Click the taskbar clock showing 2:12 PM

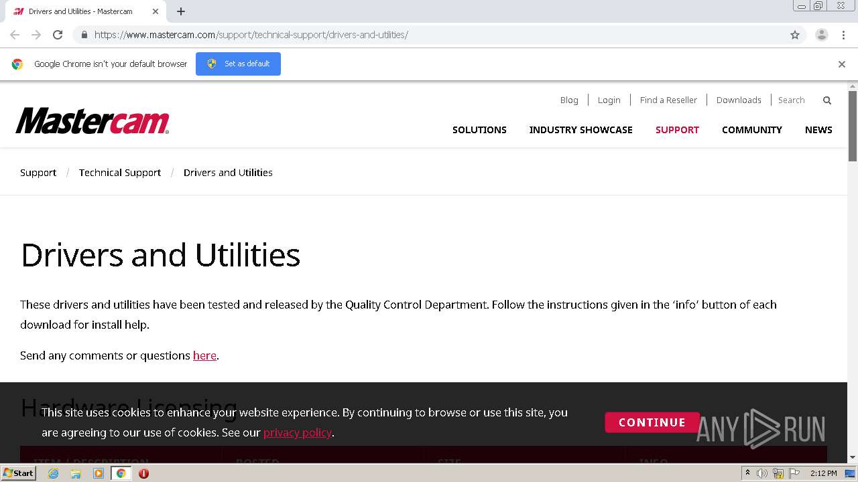[x=823, y=473]
